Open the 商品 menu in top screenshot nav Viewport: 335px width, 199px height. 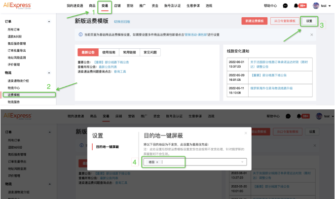click(92, 6)
